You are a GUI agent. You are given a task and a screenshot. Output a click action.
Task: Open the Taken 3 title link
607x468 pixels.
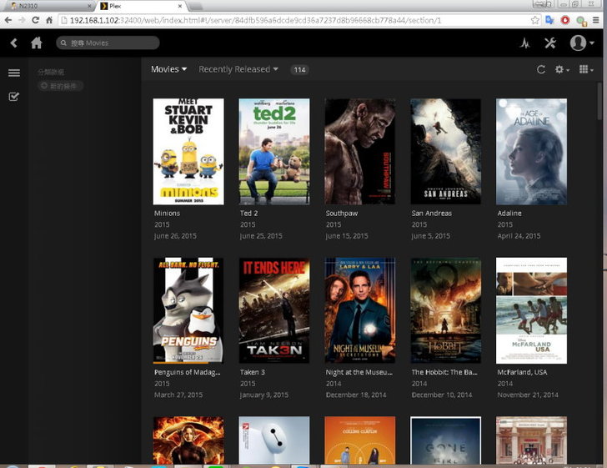(x=253, y=372)
